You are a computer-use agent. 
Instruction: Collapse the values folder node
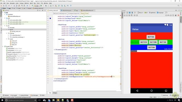click(x=7, y=39)
